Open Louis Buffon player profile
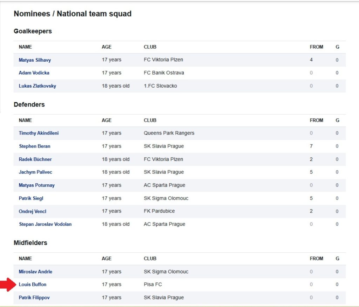This screenshot has height=307, width=359. pos(32,285)
